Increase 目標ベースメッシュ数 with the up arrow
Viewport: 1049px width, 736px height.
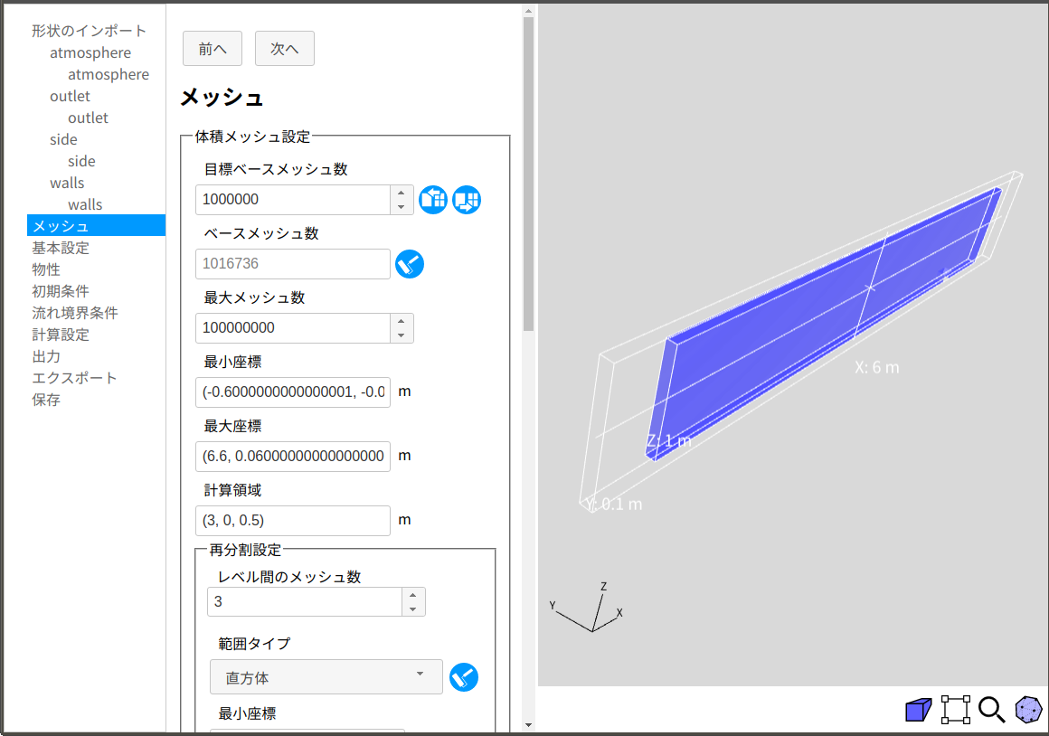[402, 193]
